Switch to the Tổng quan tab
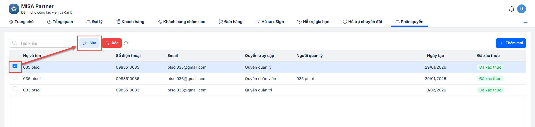Screen dimensions: 535x127 pyautogui.click(x=60, y=22)
